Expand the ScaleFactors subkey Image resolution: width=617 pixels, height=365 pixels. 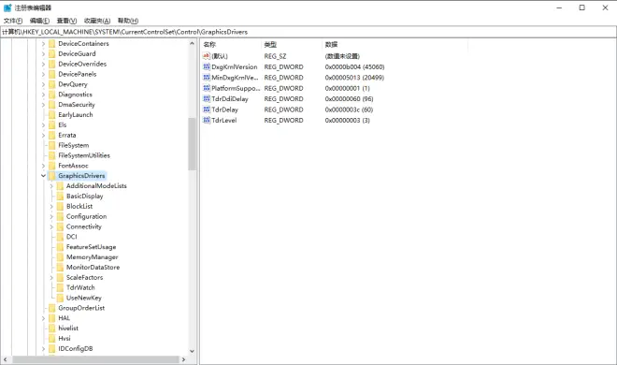pyautogui.click(x=51, y=278)
